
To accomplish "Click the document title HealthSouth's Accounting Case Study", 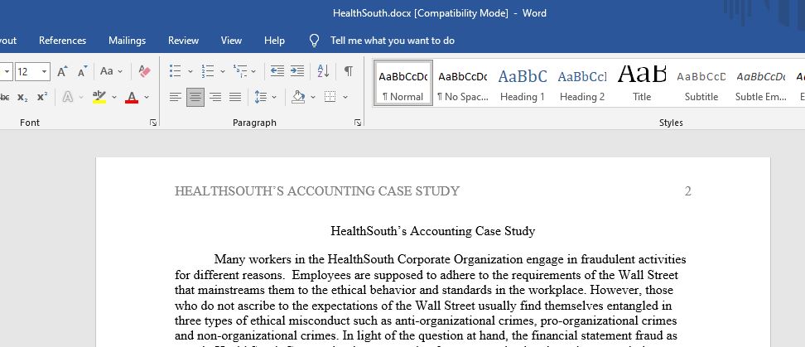I will pyautogui.click(x=433, y=231).
